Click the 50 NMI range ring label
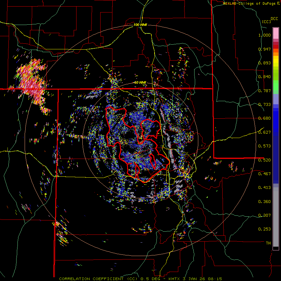The image size is (281, 281). pyautogui.click(x=140, y=83)
